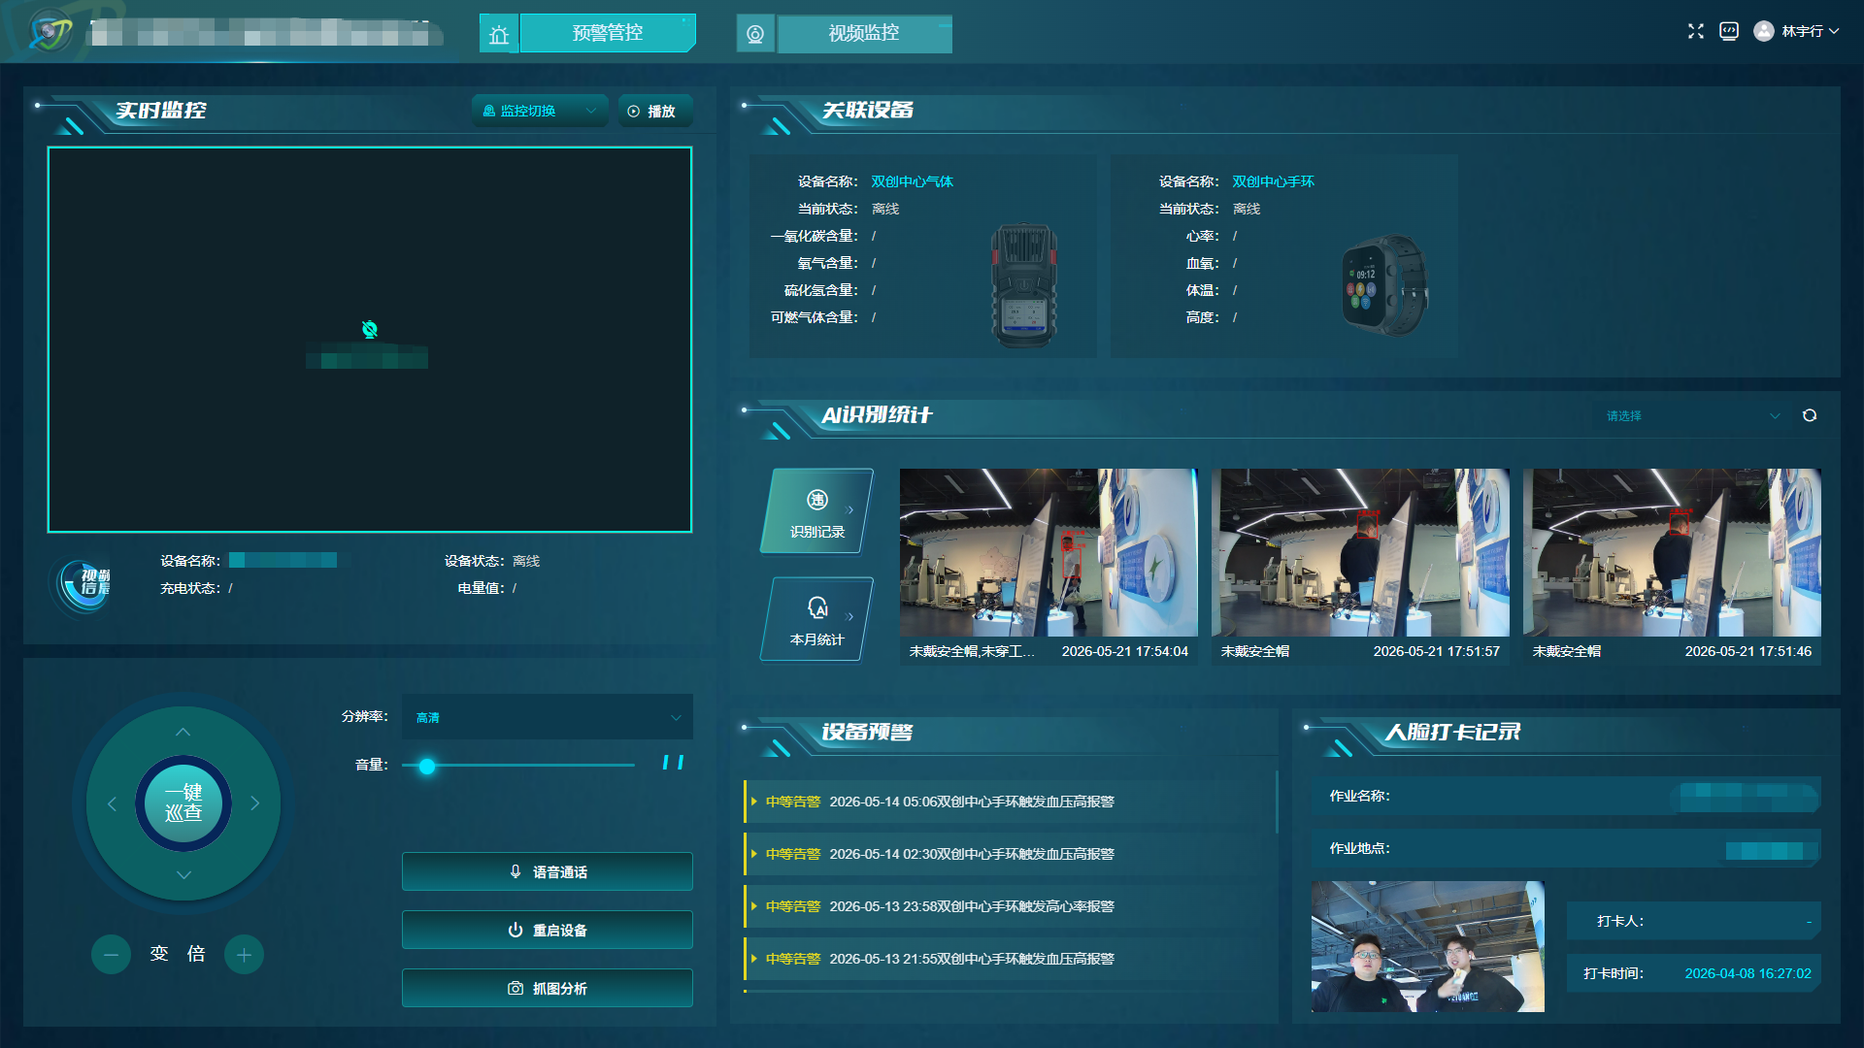Click the user avatar icon
The image size is (1864, 1048).
tap(1764, 31)
